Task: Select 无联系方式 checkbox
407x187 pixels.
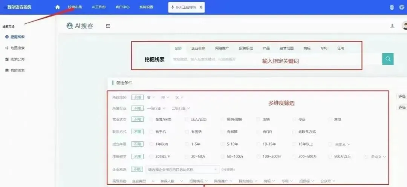Action: point(294,132)
